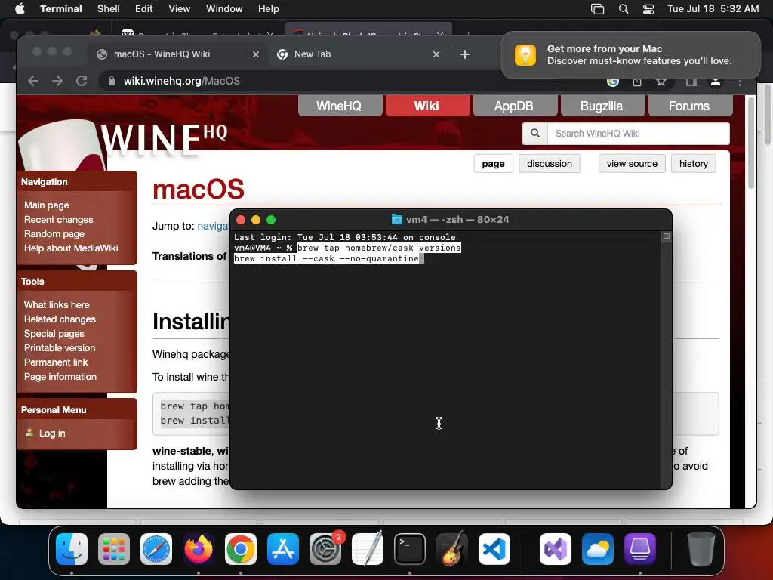This screenshot has height=580, width=773.
Task: Click the view source button
Action: coord(632,164)
